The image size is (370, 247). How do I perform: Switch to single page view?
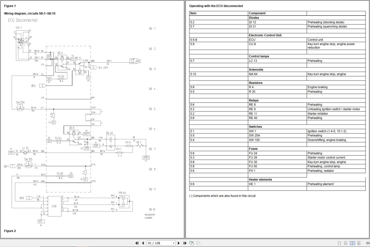(x=339, y=243)
